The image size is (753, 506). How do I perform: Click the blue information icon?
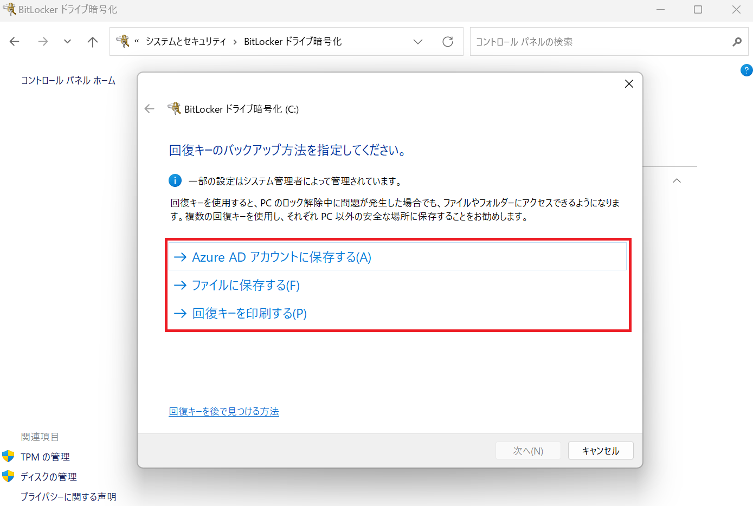click(175, 180)
